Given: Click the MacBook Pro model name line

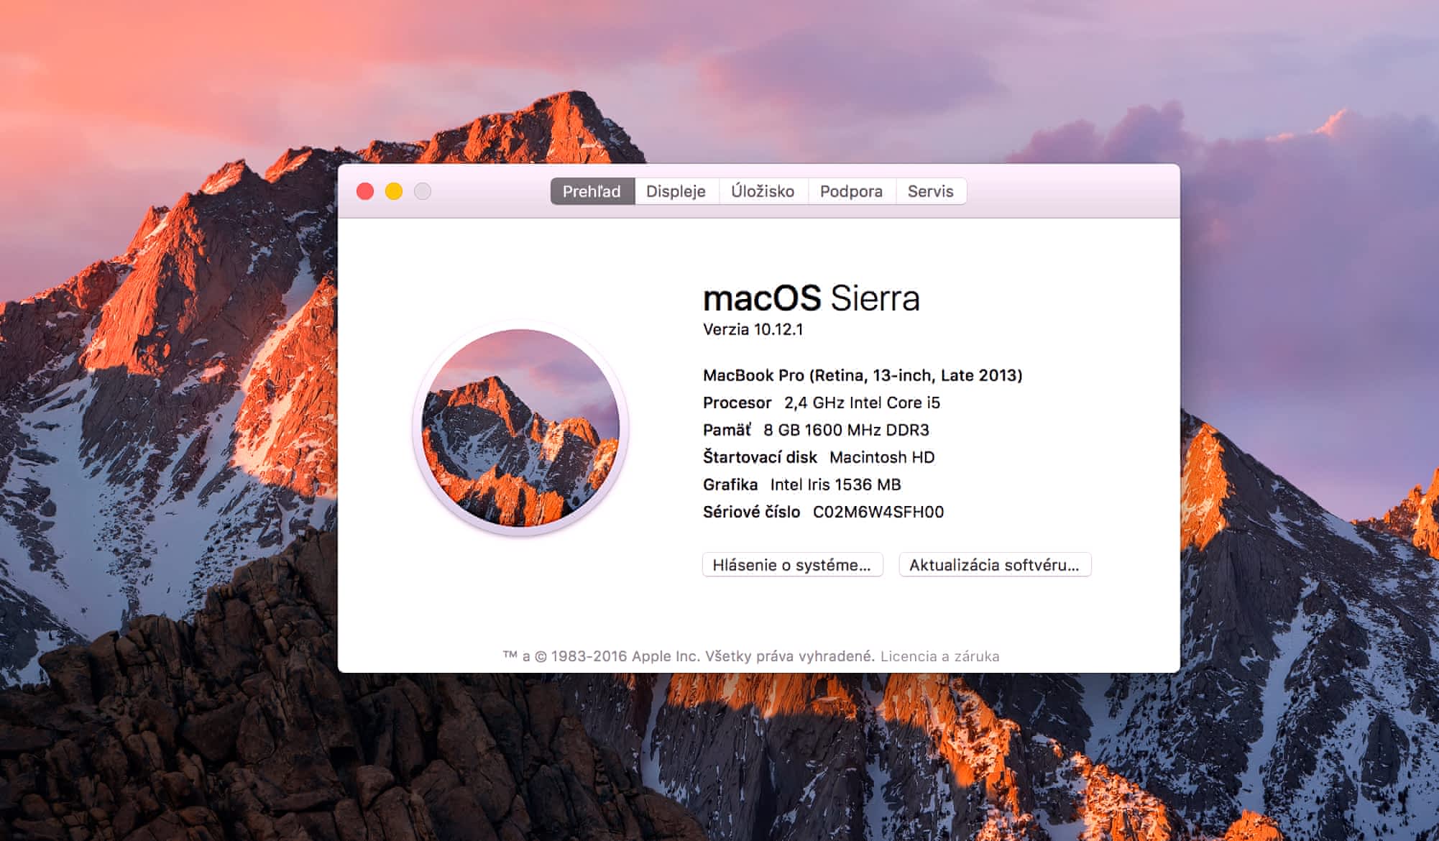Looking at the screenshot, I should [x=862, y=375].
